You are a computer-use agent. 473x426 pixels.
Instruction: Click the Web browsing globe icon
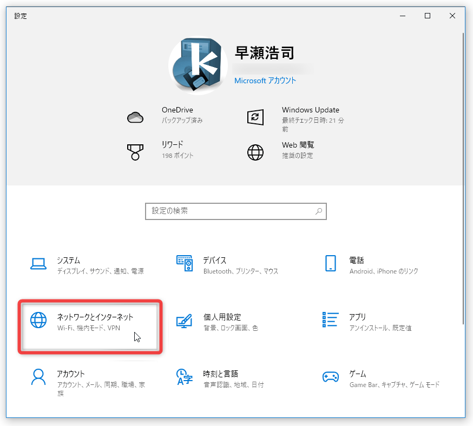point(255,152)
